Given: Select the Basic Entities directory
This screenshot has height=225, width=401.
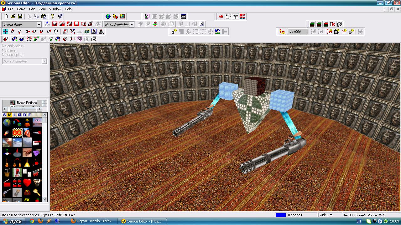Looking at the screenshot, I should (x=27, y=102).
